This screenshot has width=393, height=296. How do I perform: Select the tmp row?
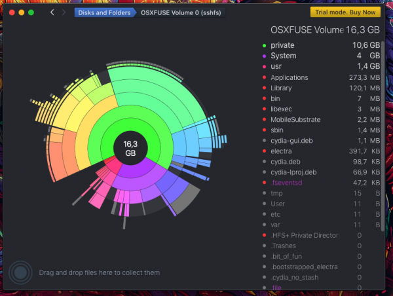[321, 193]
